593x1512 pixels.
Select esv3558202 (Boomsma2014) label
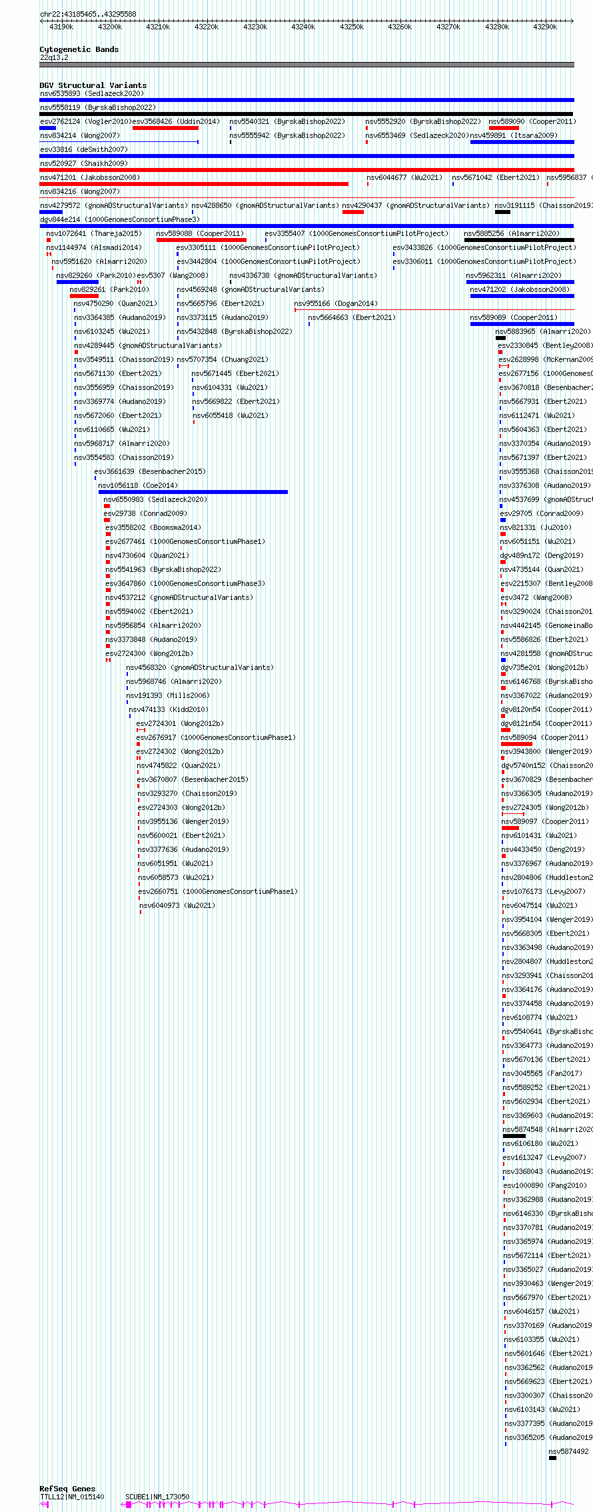153,527
